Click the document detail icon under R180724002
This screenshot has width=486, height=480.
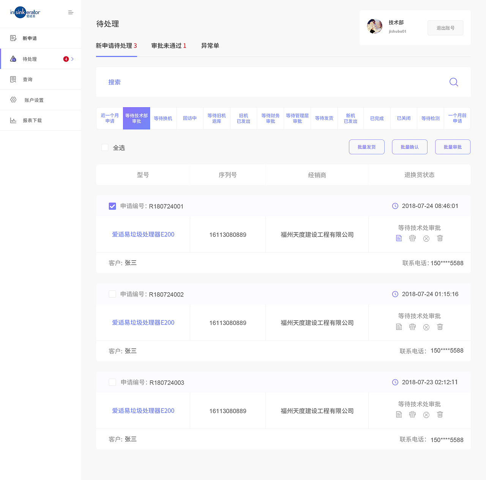point(399,327)
